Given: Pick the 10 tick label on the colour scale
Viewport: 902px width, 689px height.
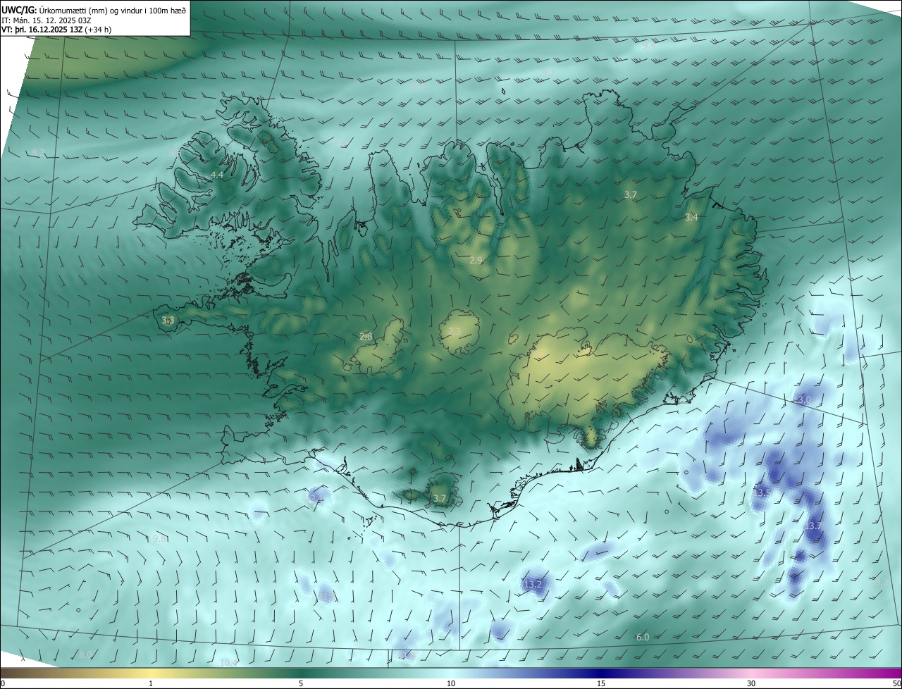Looking at the screenshot, I should 451,683.
